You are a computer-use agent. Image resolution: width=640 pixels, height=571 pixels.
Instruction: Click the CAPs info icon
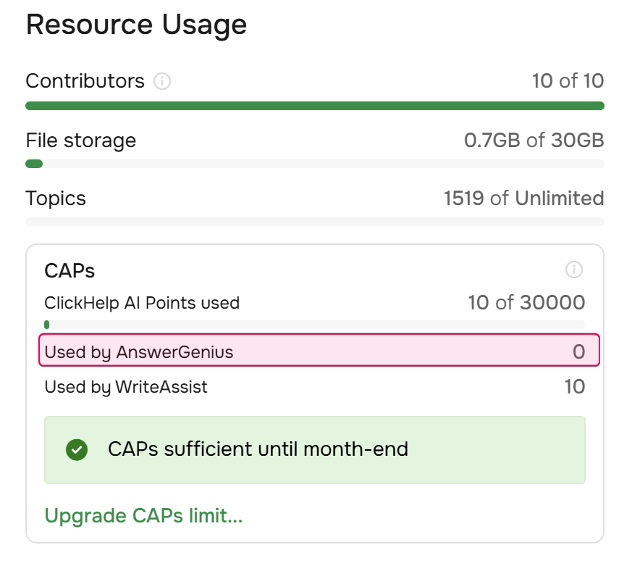(575, 270)
